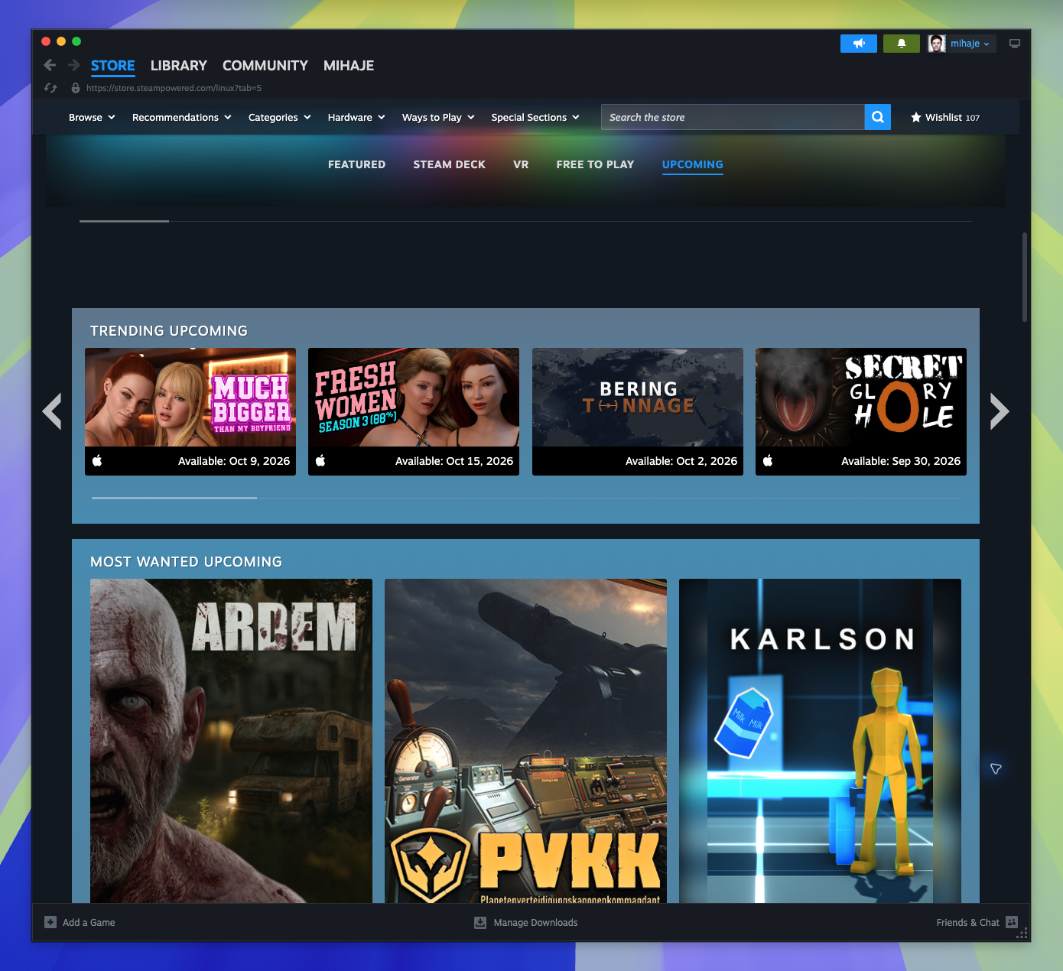Select the VR tab
1063x971 pixels.
(521, 164)
